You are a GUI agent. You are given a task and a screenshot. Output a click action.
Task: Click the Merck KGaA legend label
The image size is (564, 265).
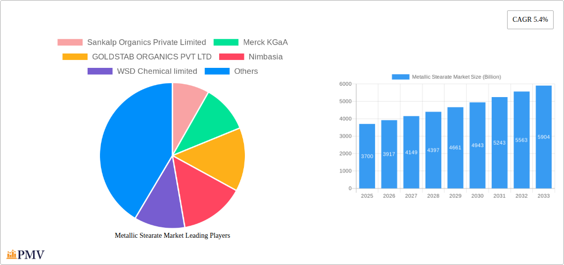(266, 43)
